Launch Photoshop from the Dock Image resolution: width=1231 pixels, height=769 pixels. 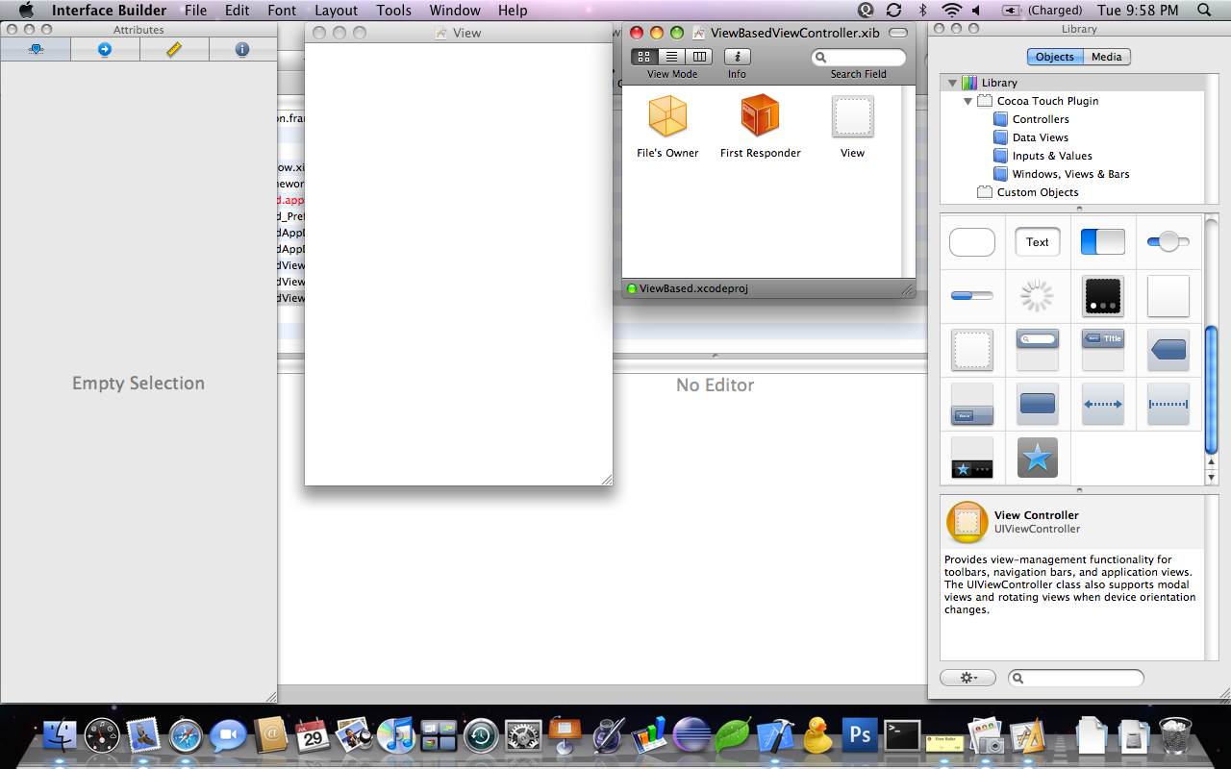[x=860, y=736]
